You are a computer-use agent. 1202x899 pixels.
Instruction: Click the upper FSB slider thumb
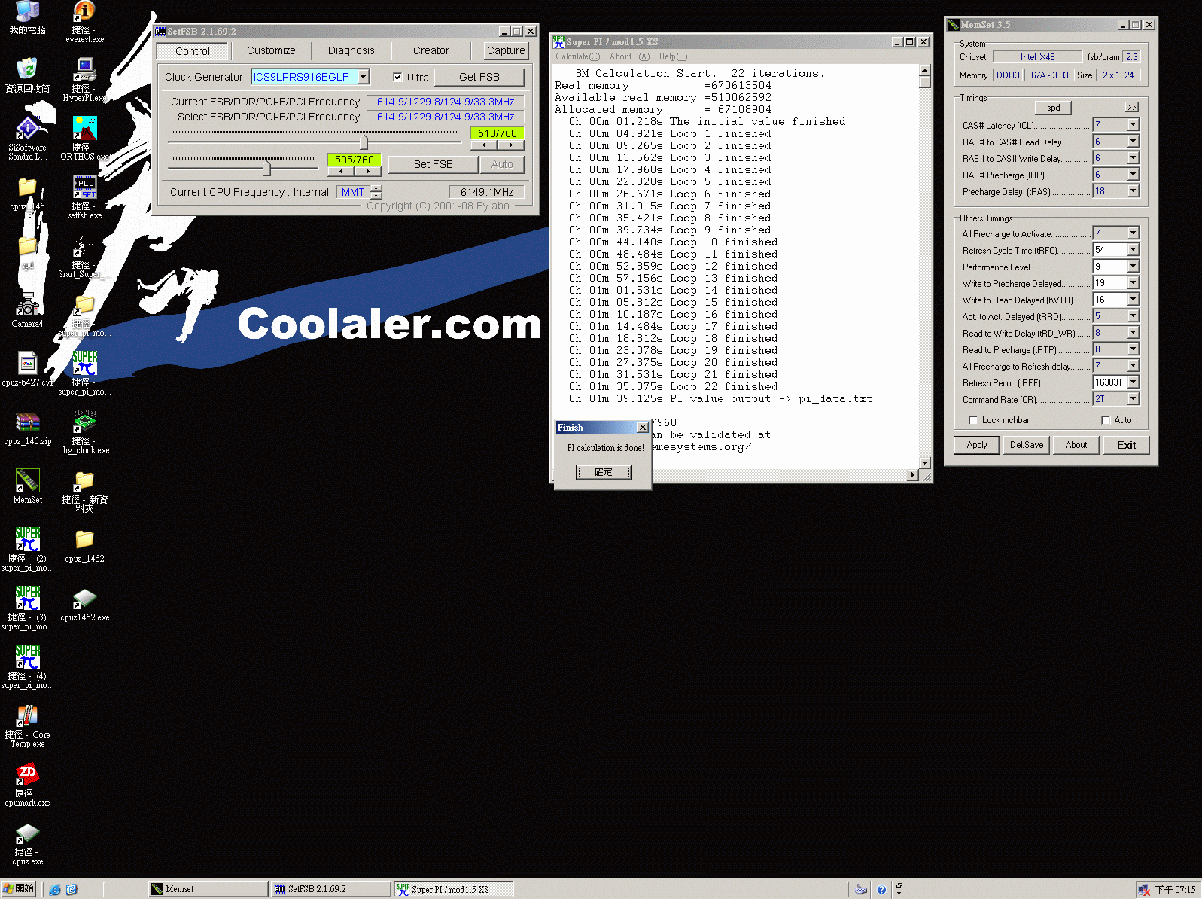(364, 142)
